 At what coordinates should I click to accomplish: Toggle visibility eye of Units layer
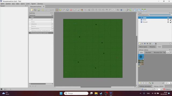(168, 18)
